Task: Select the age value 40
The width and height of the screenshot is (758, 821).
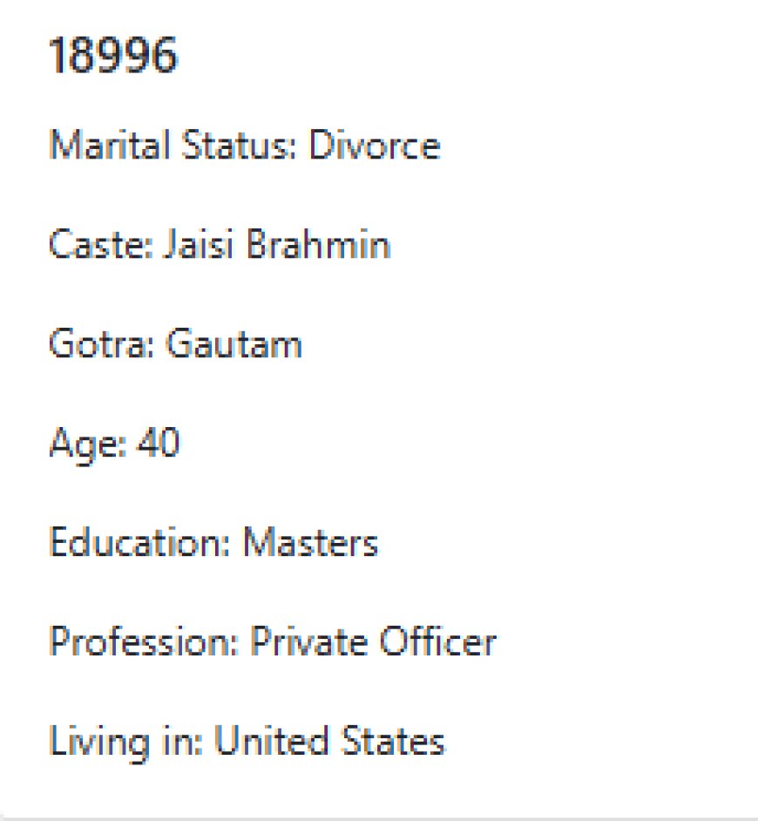Action: tap(158, 443)
